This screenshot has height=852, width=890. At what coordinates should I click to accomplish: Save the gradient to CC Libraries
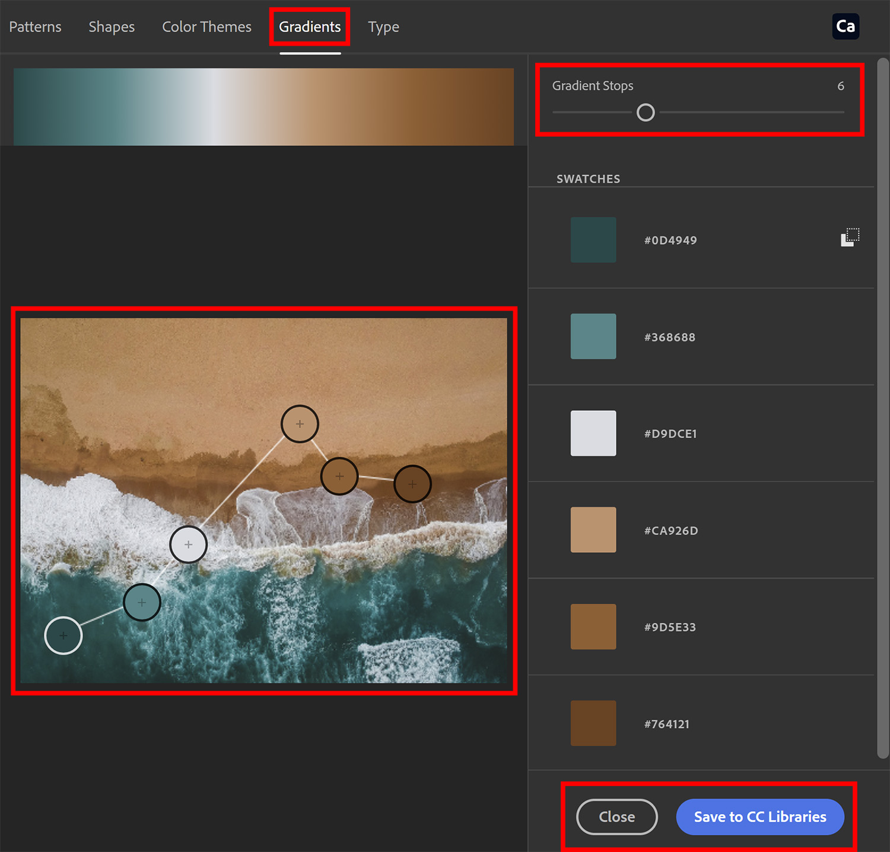[760, 816]
